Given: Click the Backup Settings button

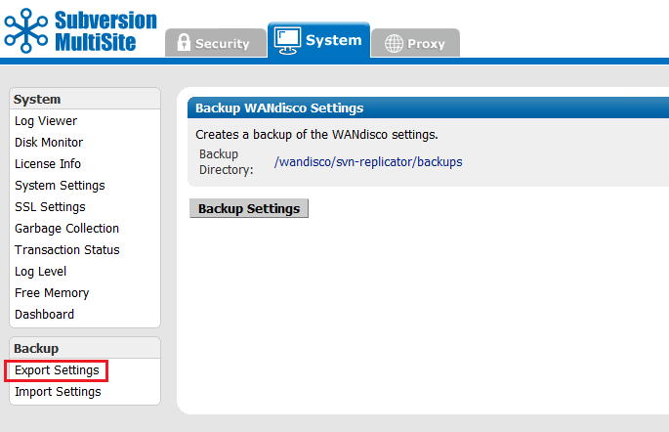Looking at the screenshot, I should coord(249,208).
